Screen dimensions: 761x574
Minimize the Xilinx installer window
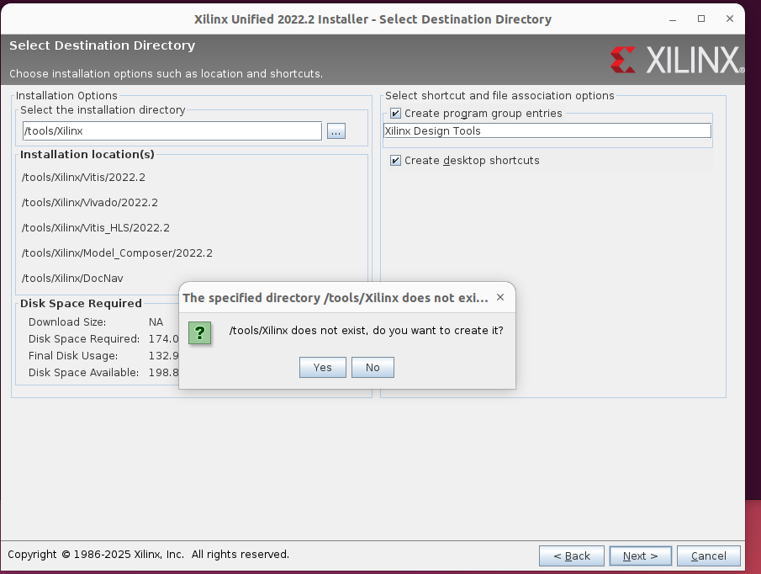coord(673,19)
